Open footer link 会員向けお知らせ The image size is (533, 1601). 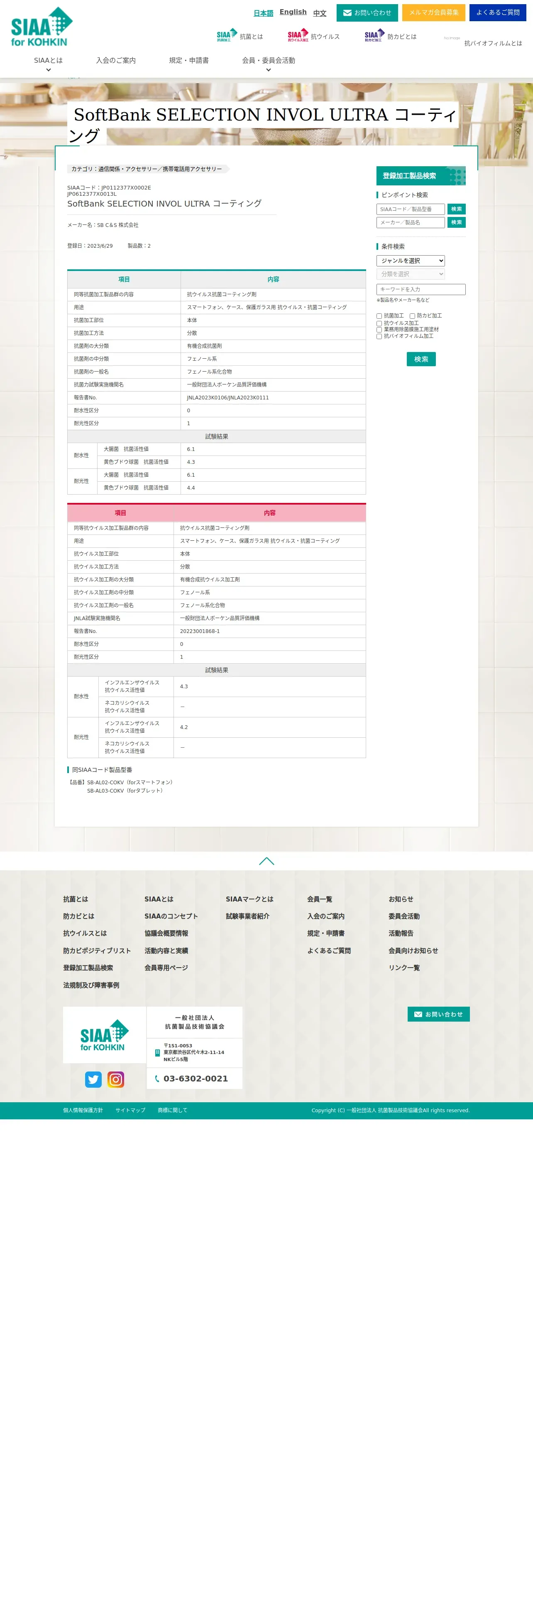(x=413, y=951)
